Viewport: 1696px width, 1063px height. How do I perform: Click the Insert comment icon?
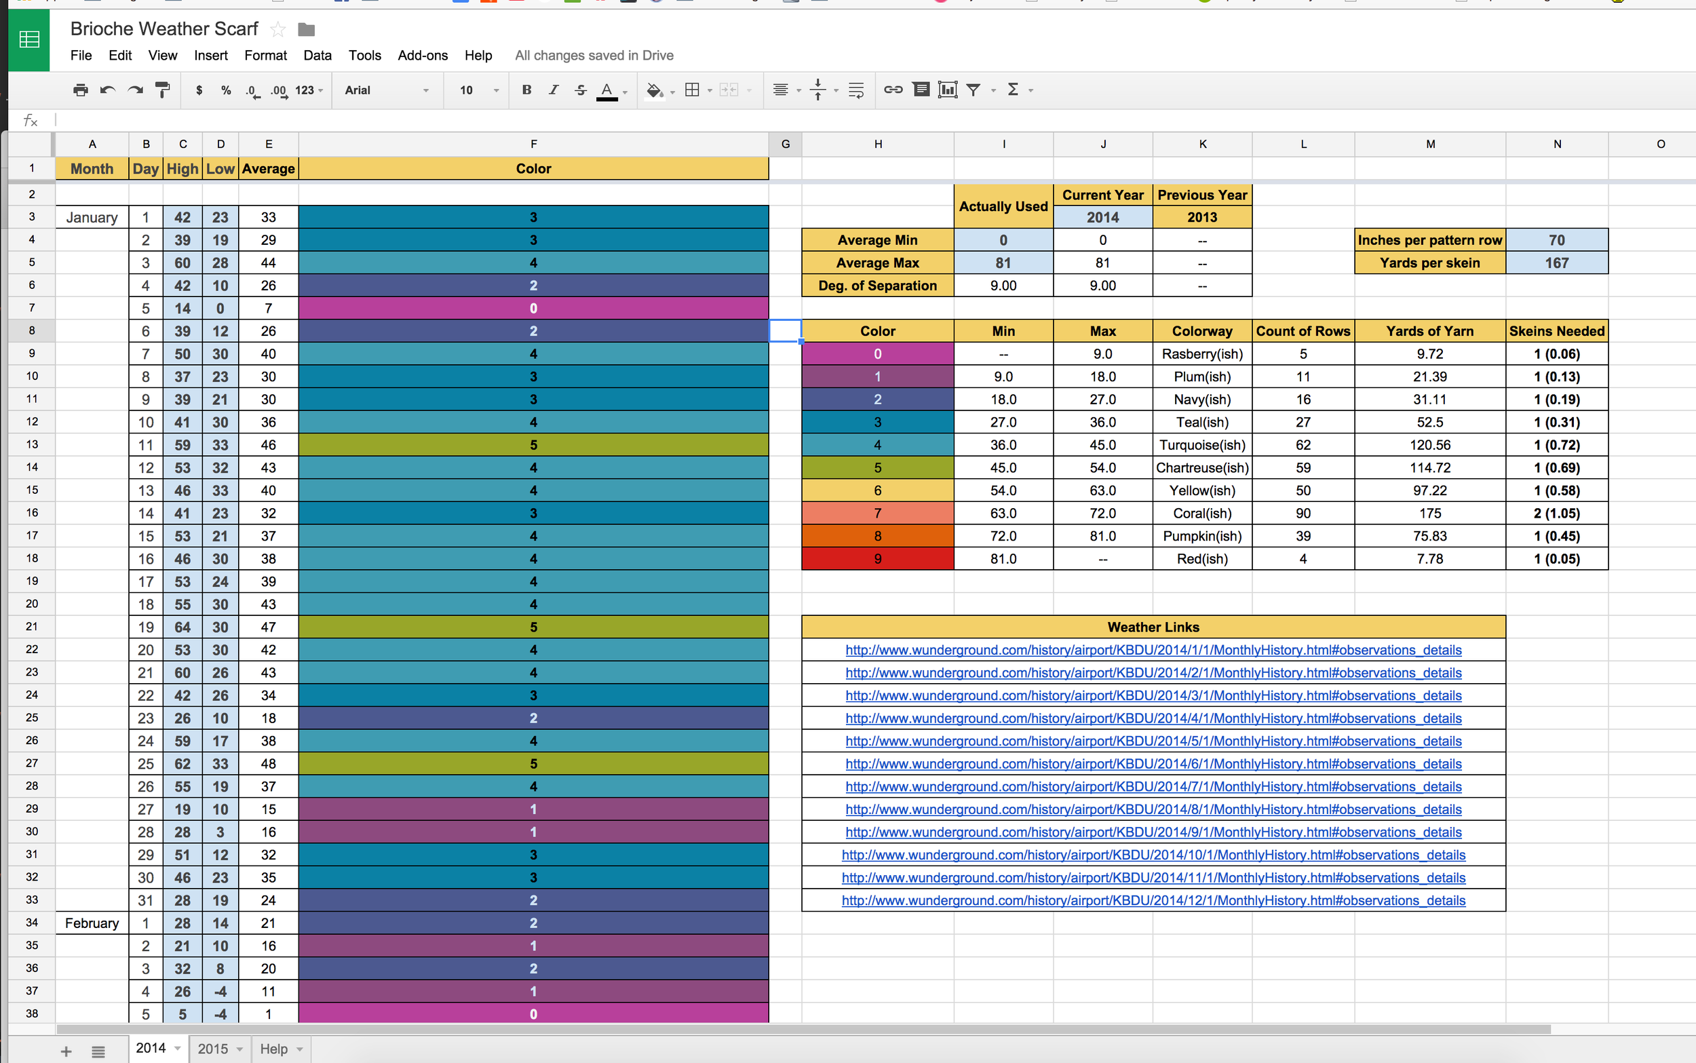click(921, 90)
